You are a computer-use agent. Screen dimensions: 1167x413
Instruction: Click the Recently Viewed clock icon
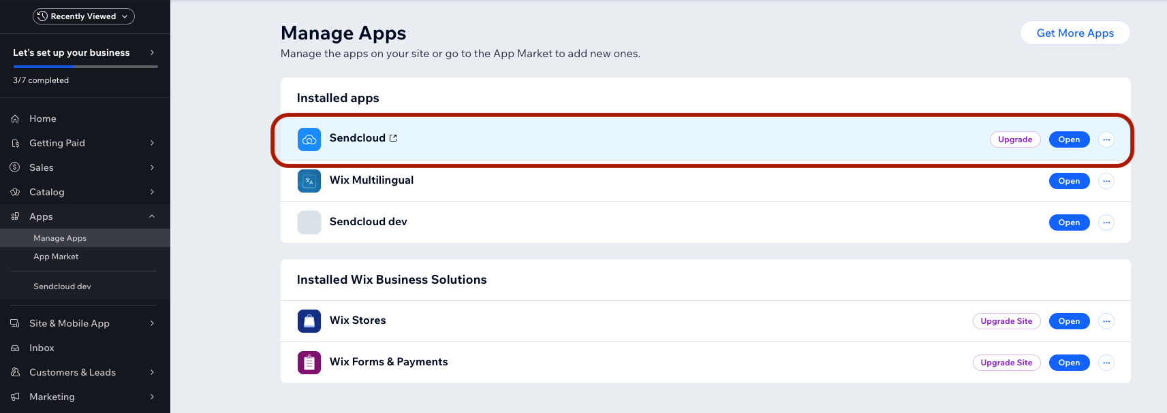pyautogui.click(x=42, y=16)
